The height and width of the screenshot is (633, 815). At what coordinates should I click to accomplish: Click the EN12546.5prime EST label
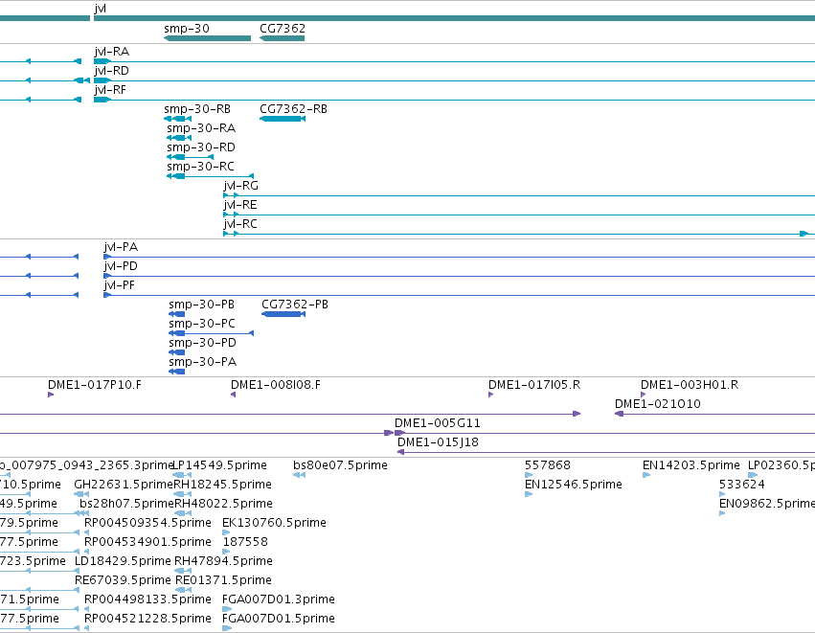point(574,485)
